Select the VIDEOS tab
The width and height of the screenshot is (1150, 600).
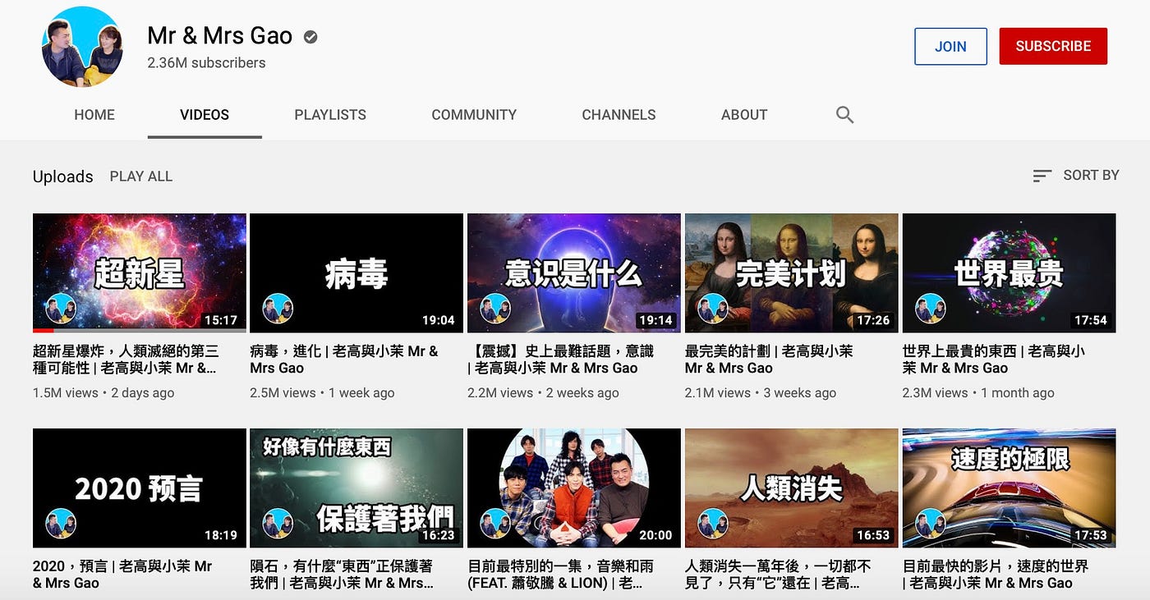[205, 115]
